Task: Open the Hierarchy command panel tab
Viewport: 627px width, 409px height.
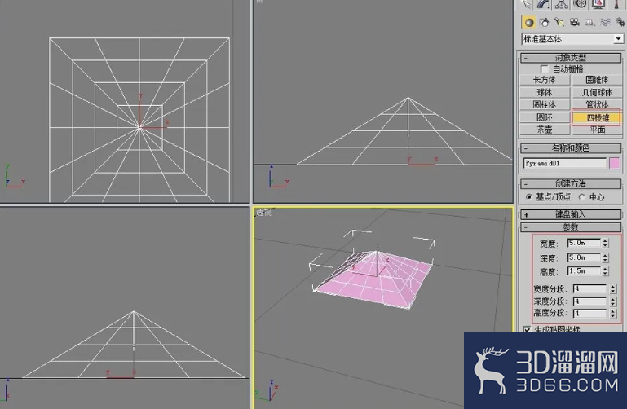Action: pyautogui.click(x=562, y=4)
